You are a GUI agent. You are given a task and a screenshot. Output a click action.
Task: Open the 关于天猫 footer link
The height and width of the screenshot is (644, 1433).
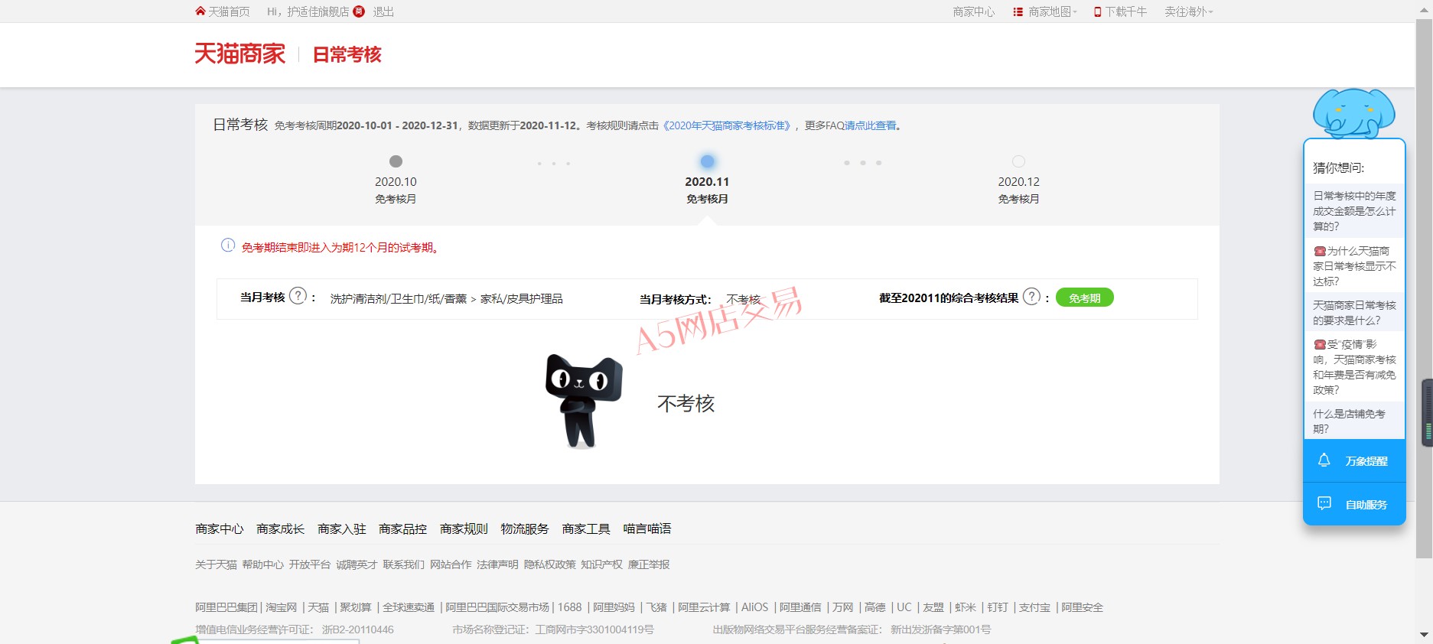click(x=216, y=564)
